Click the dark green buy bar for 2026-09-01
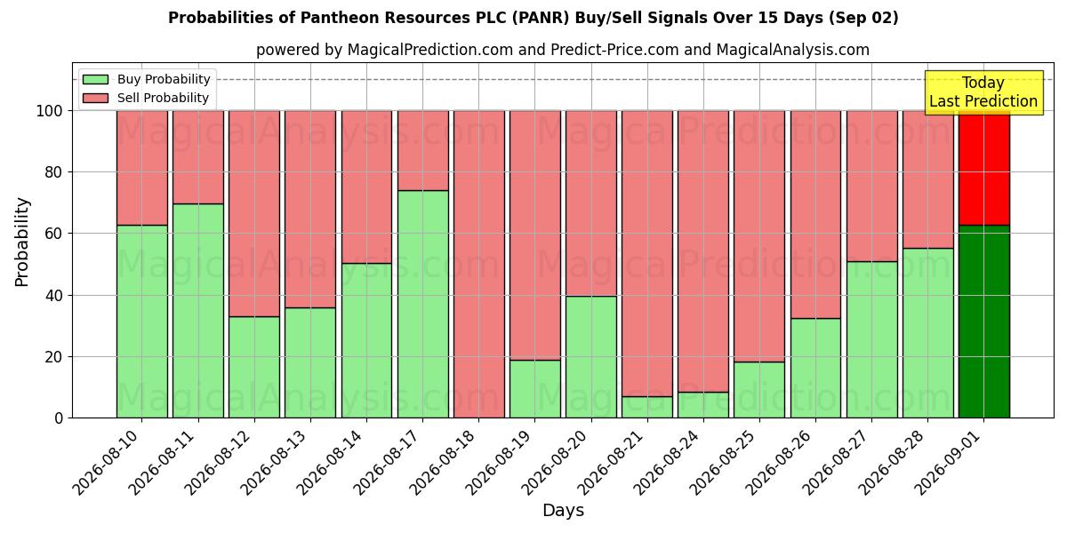1067x533 pixels. pyautogui.click(x=984, y=322)
